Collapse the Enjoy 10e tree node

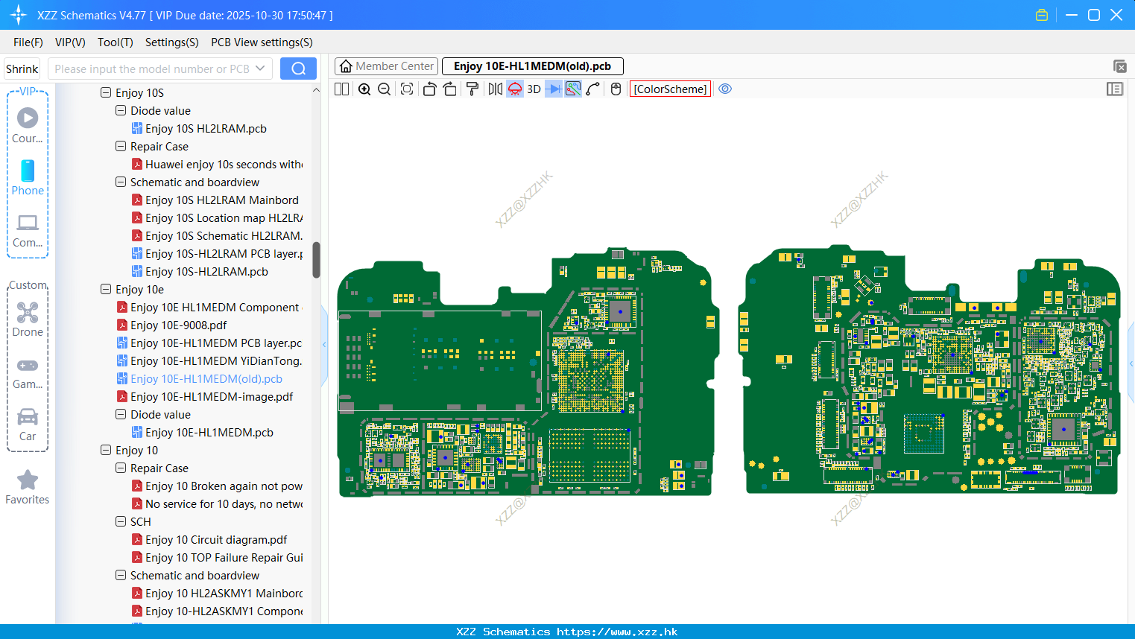click(x=106, y=289)
